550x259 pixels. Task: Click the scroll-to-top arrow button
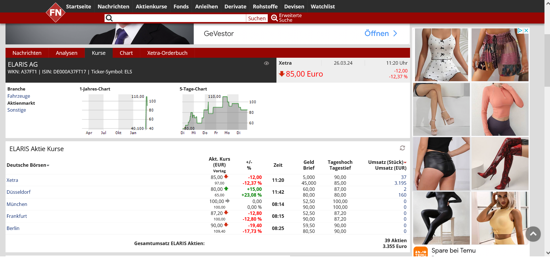pyautogui.click(x=533, y=234)
